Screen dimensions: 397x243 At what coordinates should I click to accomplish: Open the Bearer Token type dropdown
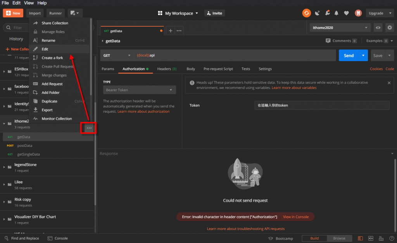(x=139, y=90)
